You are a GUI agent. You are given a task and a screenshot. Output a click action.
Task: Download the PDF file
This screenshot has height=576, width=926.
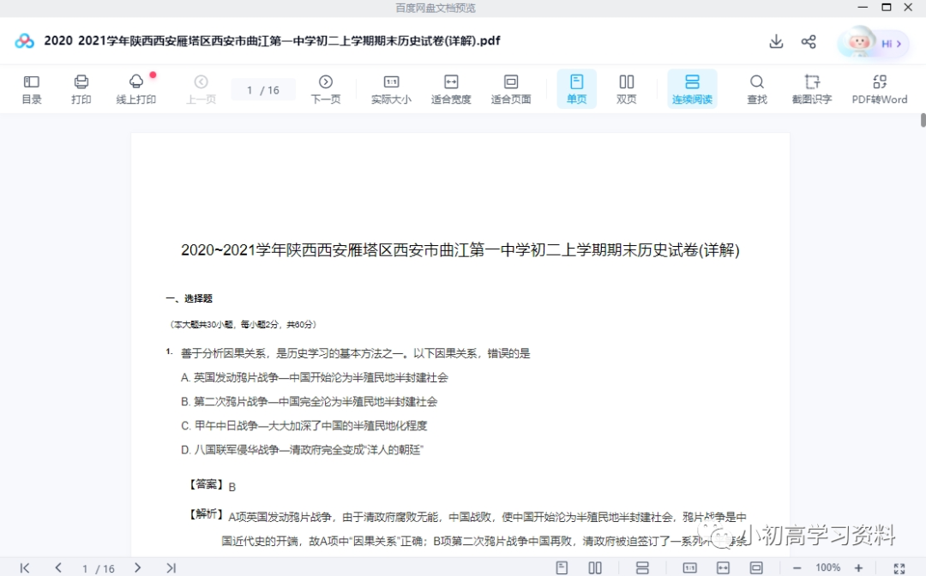(x=776, y=41)
